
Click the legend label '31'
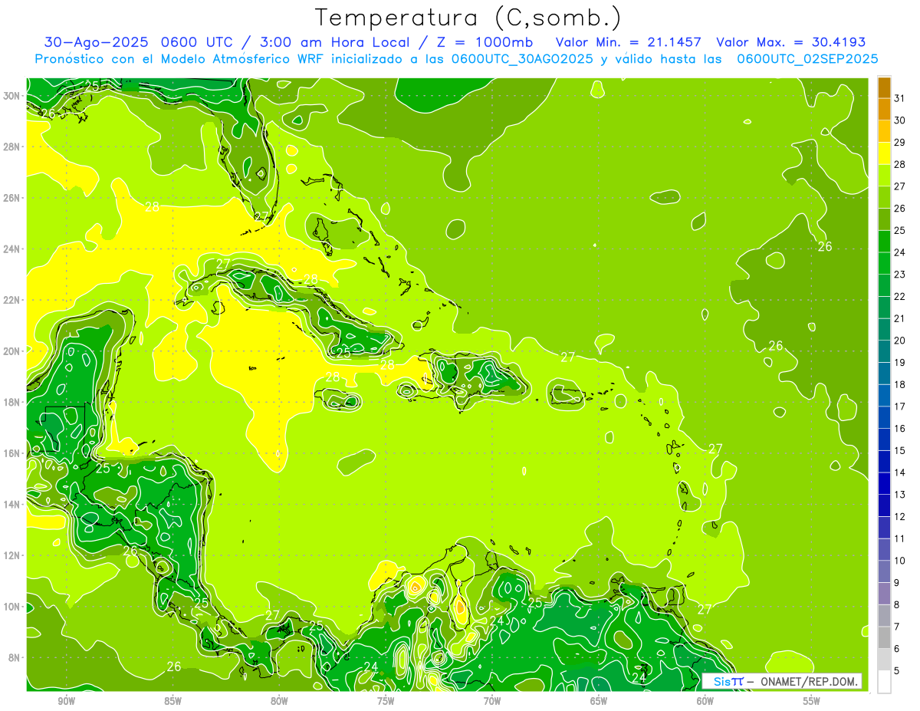[x=899, y=98]
